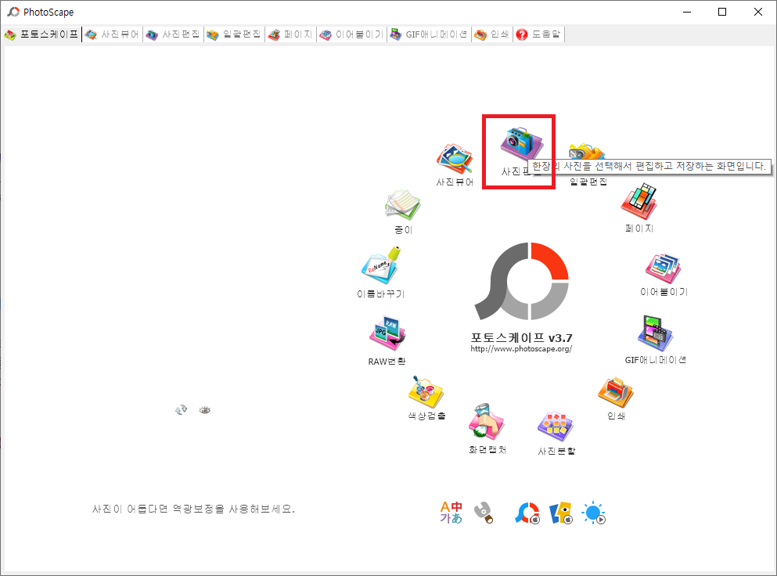Open the 인쇄 (Print) circle icon

(616, 391)
